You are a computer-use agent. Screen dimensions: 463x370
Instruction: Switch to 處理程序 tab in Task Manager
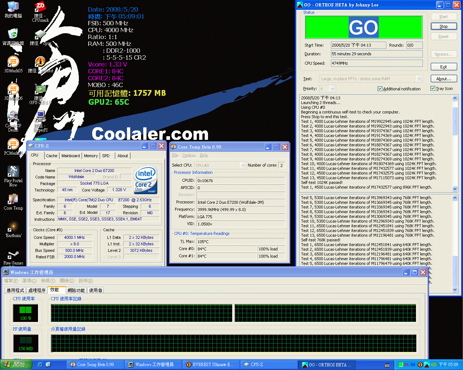coord(37,290)
